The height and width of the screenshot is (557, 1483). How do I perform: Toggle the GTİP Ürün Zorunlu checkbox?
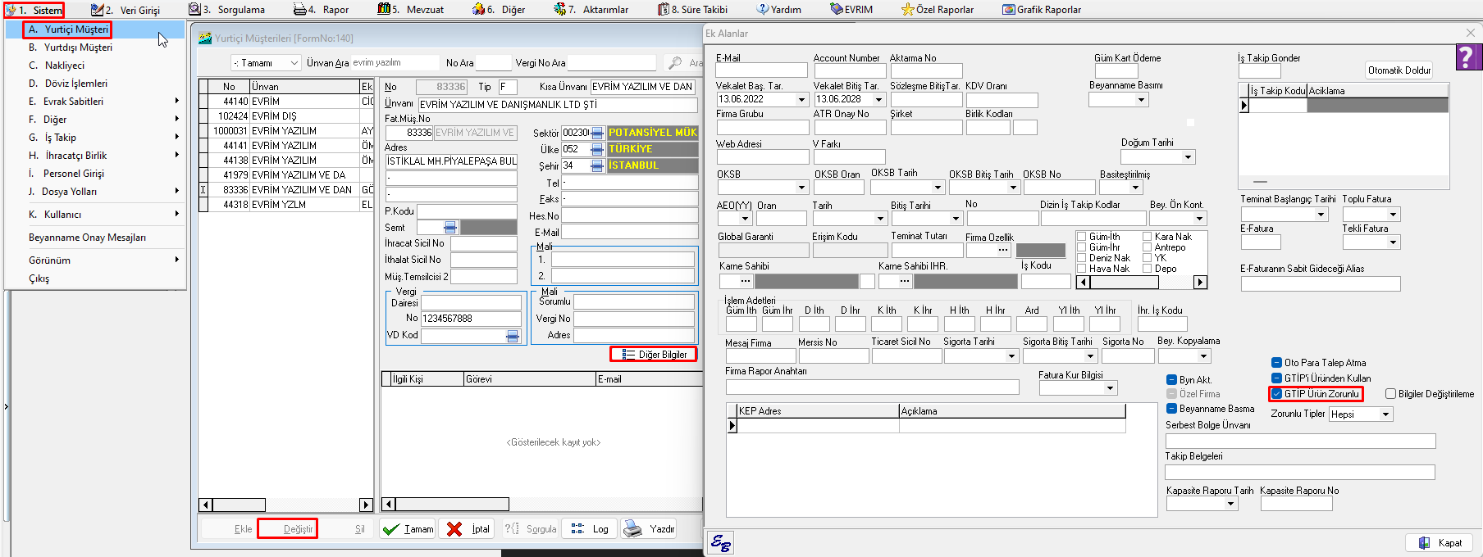point(1276,394)
